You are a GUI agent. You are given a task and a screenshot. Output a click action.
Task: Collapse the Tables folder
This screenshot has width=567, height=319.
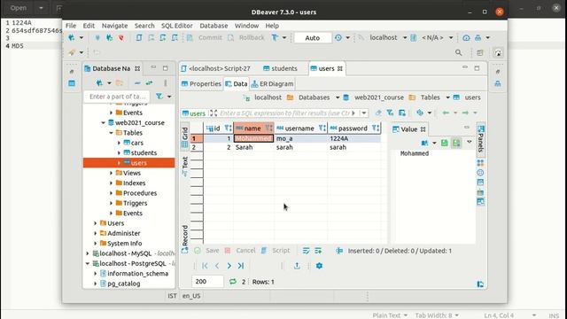(111, 133)
